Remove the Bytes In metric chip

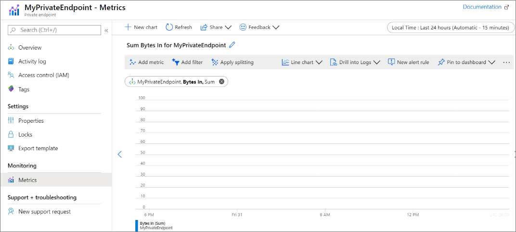pyautogui.click(x=221, y=82)
